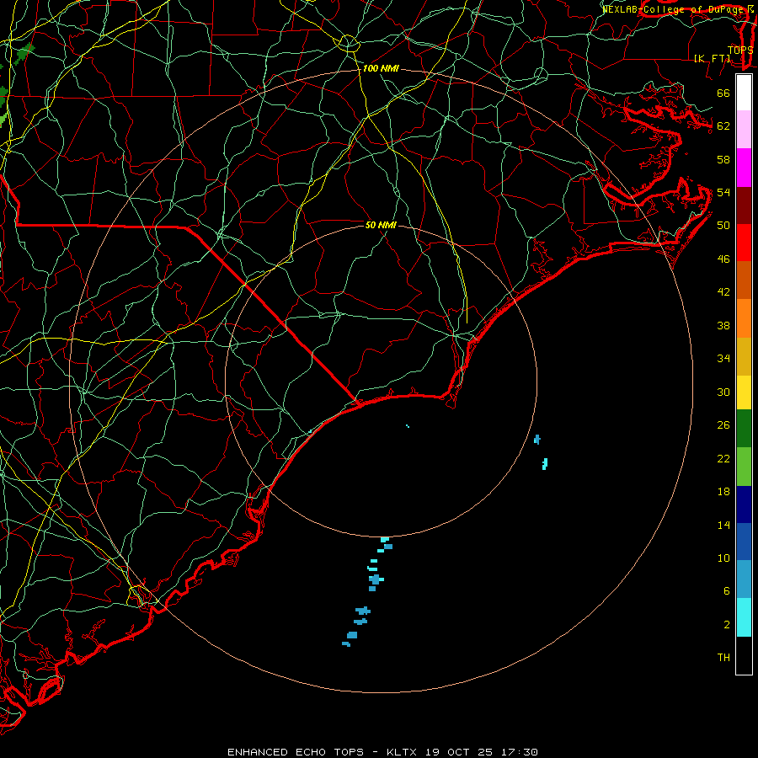Viewport: 758px width, 758px height.
Task: Click the '[K FT]' legend units label
Action: pyautogui.click(x=712, y=58)
